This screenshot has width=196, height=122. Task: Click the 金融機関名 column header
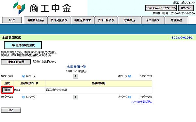pyautogui.click(x=99, y=83)
